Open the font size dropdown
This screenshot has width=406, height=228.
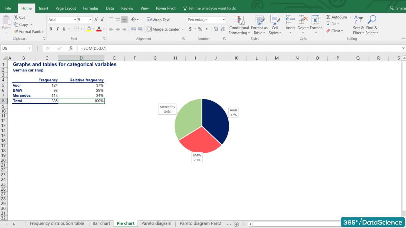(90, 20)
